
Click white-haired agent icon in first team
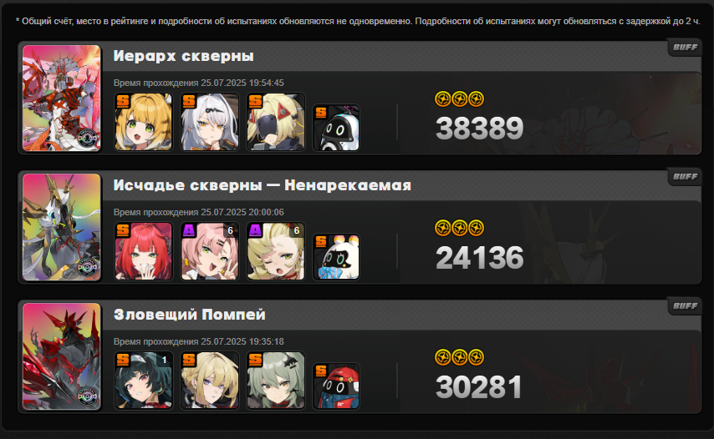coord(210,122)
